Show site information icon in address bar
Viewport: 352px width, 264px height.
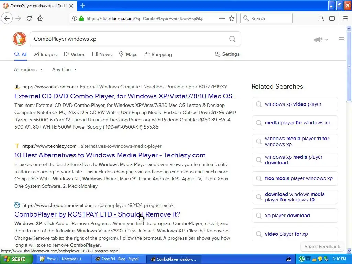(74, 19)
